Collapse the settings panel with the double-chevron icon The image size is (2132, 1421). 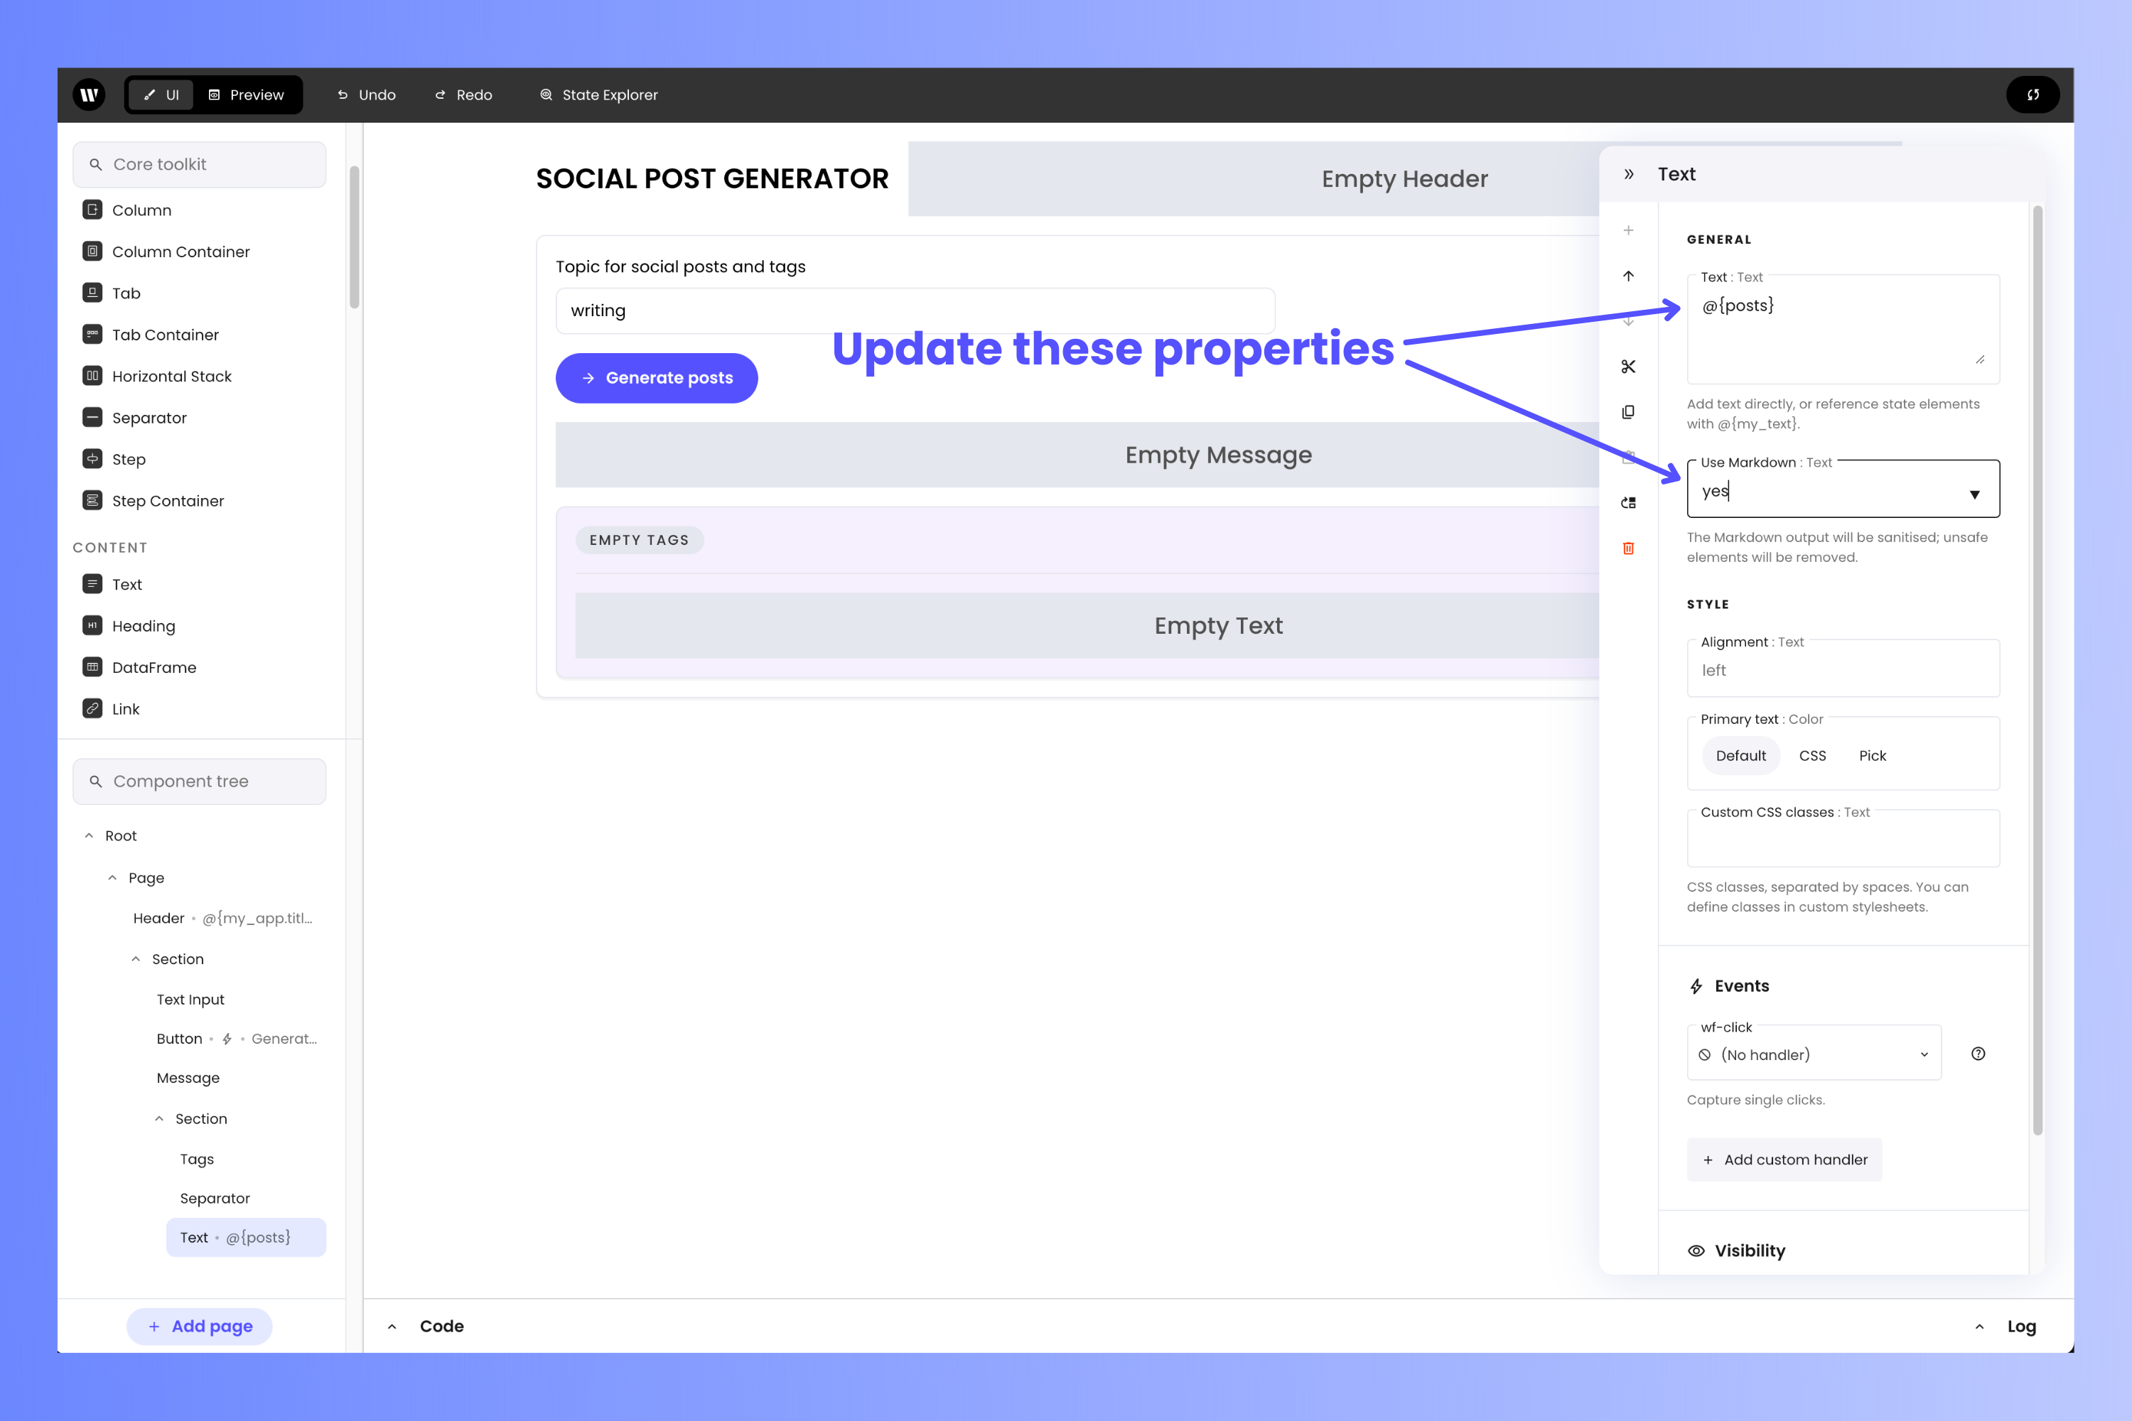(x=1629, y=173)
